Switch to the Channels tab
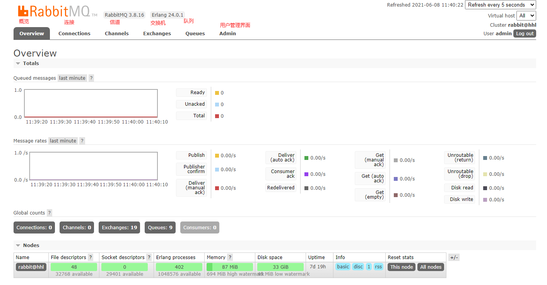The height and width of the screenshot is (285, 547). click(x=117, y=33)
